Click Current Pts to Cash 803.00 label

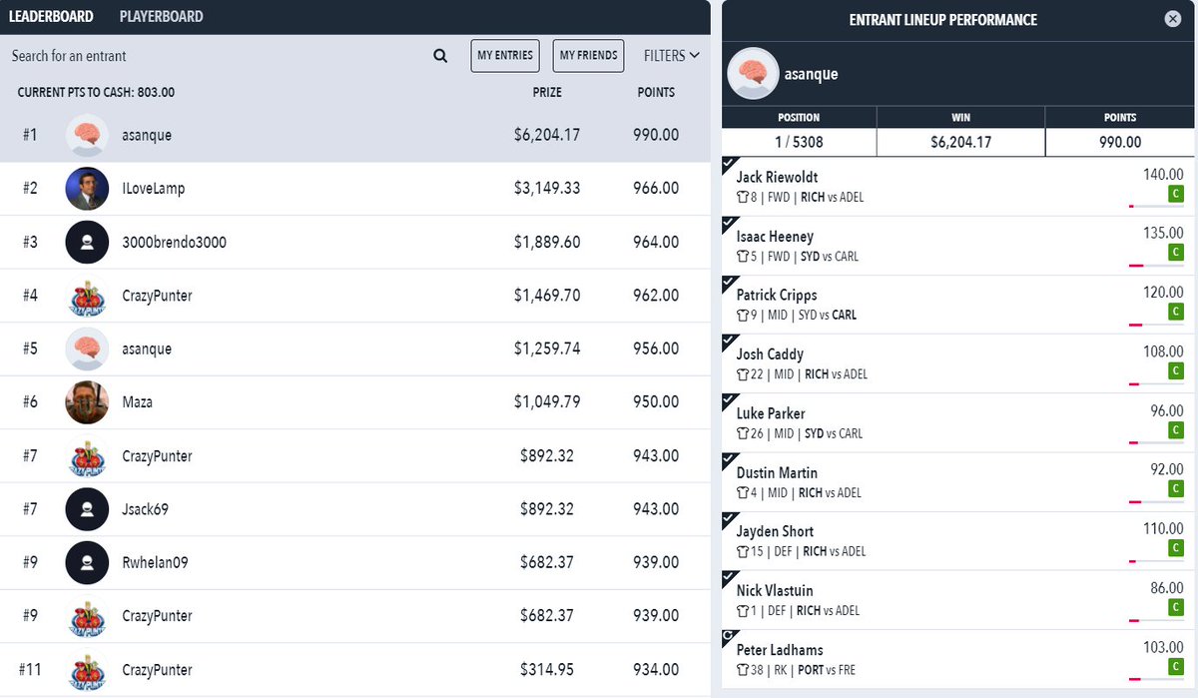pos(96,92)
